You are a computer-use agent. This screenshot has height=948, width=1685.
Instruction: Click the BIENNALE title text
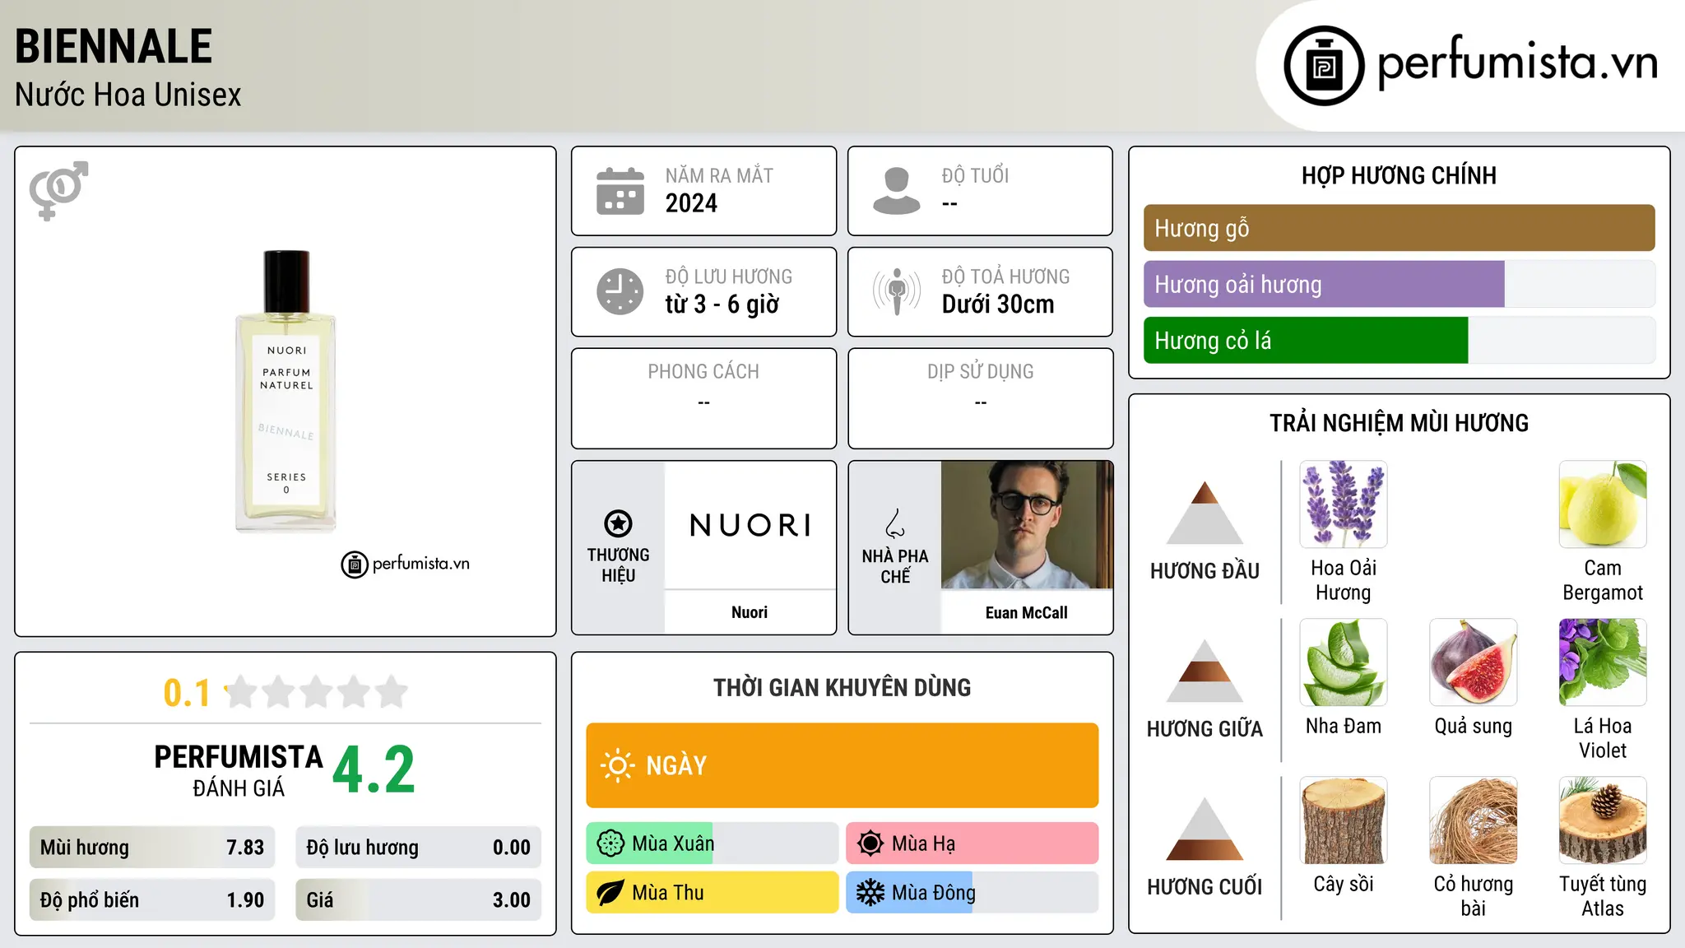114,46
